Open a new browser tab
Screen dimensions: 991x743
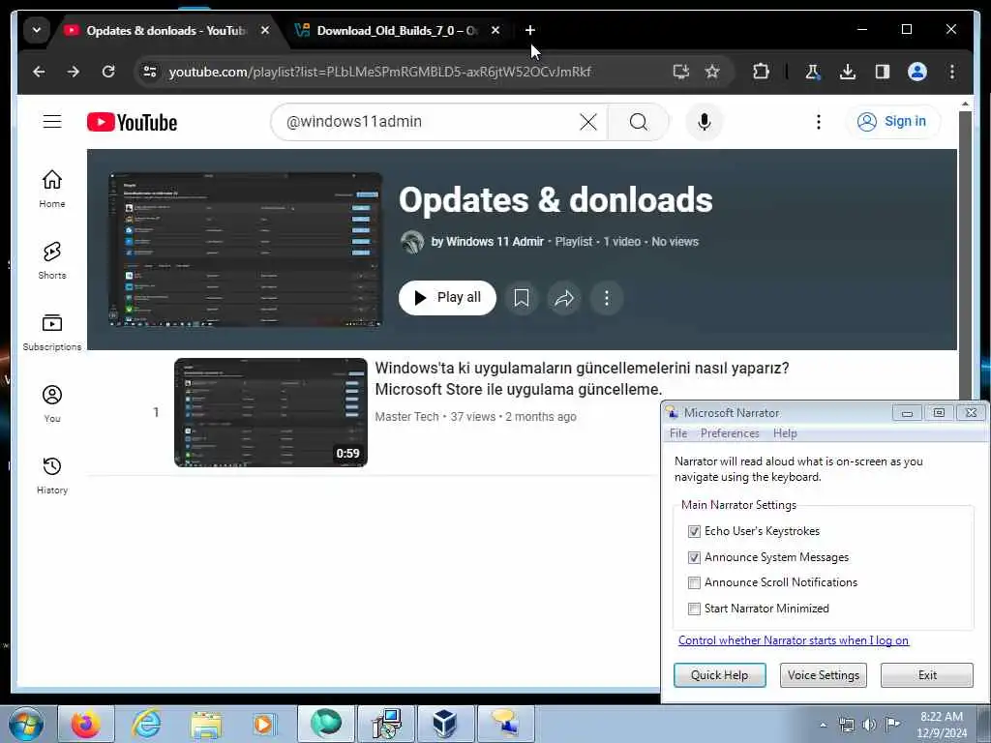tap(529, 30)
